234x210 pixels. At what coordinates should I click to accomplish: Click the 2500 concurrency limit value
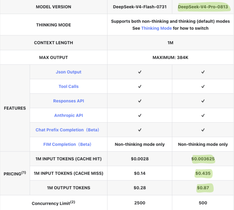tap(140, 203)
